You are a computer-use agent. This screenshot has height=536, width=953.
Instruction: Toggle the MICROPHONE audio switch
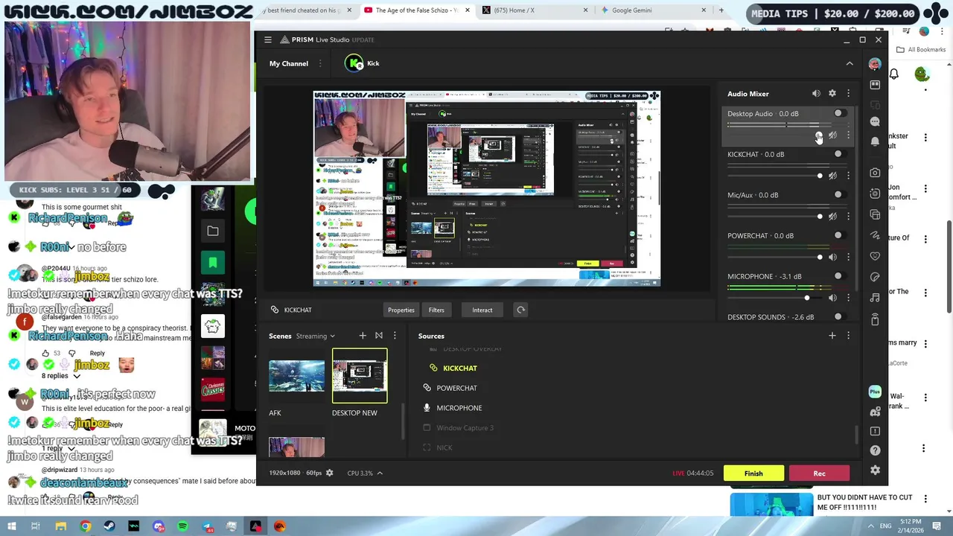click(839, 276)
